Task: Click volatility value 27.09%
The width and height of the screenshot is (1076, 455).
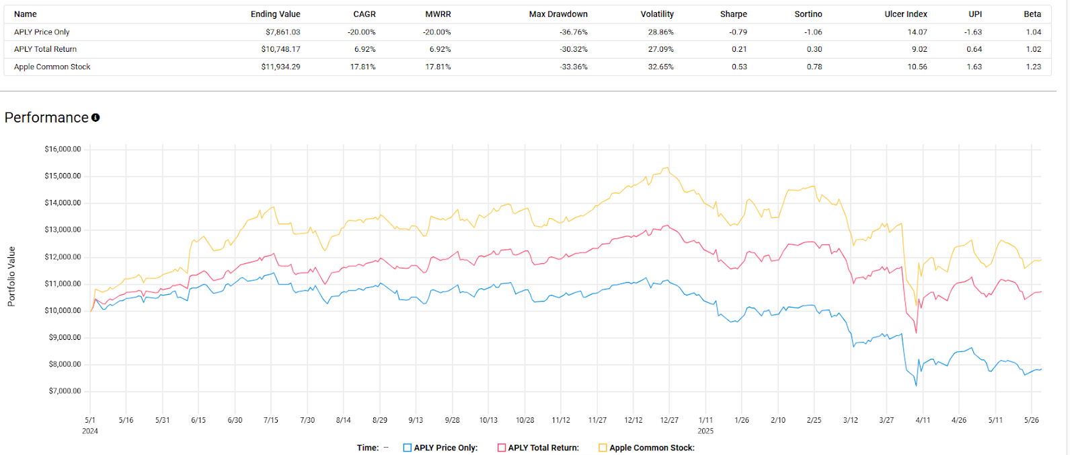Action: [661, 49]
